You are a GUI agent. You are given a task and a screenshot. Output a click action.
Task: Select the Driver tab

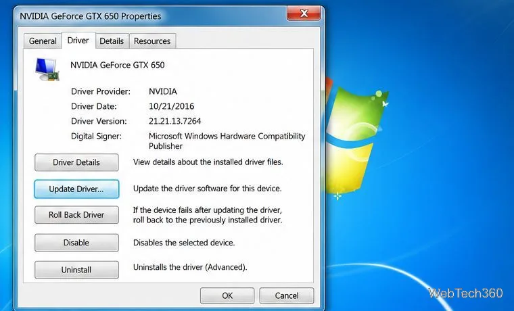pos(78,41)
